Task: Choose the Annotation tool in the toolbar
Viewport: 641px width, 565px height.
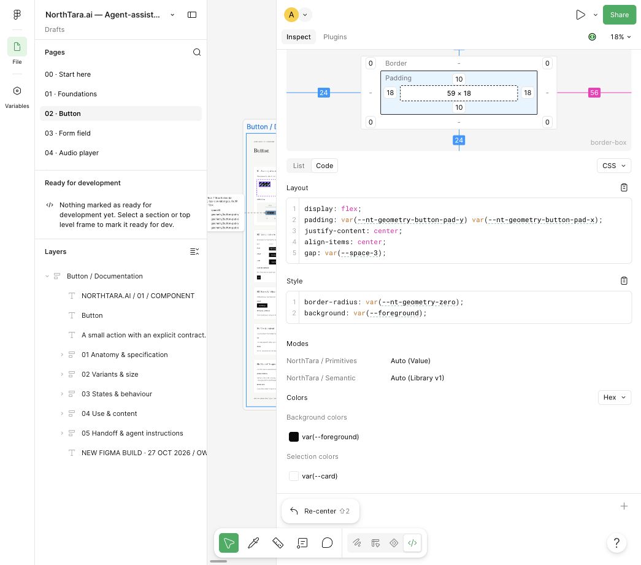Action: pyautogui.click(x=302, y=543)
